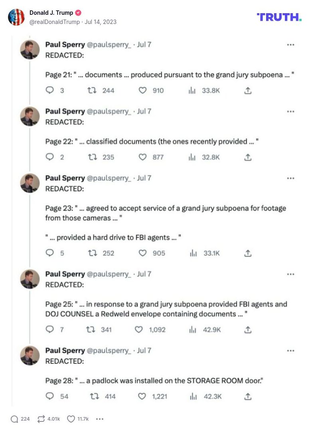The image size is (310, 431).
Task: View analytics for the Page 25 tweet
Action: (193, 330)
